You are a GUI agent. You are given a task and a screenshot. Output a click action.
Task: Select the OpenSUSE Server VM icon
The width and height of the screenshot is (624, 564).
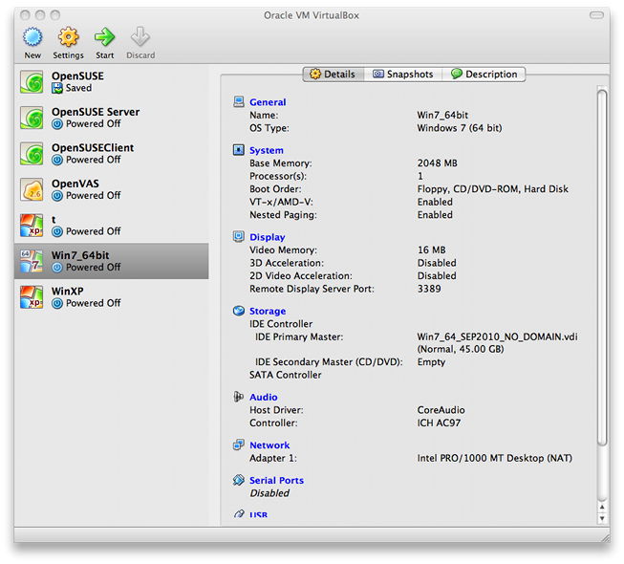tap(32, 118)
